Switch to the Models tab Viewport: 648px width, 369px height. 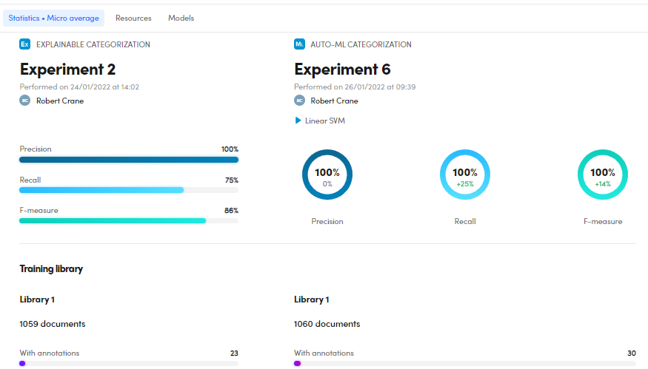pos(181,18)
